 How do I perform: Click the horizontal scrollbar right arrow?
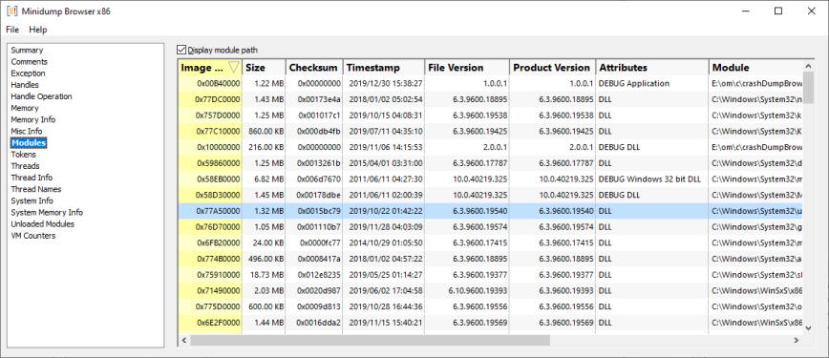pos(797,341)
